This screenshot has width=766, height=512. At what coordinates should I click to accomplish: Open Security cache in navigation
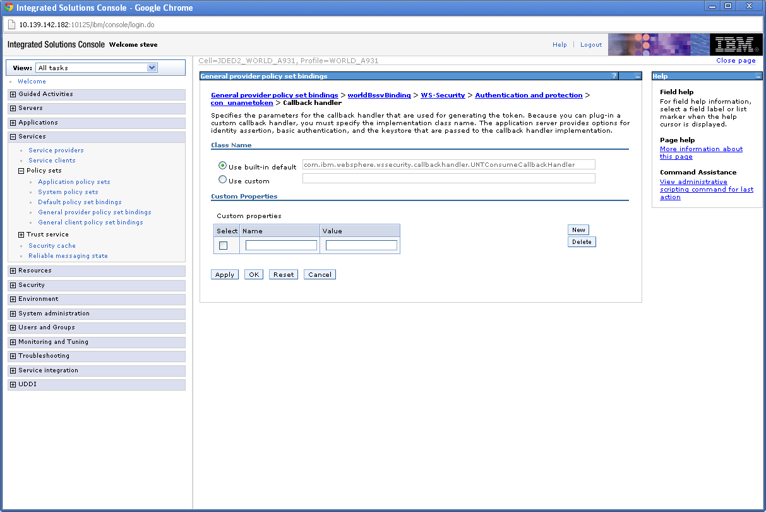point(52,246)
